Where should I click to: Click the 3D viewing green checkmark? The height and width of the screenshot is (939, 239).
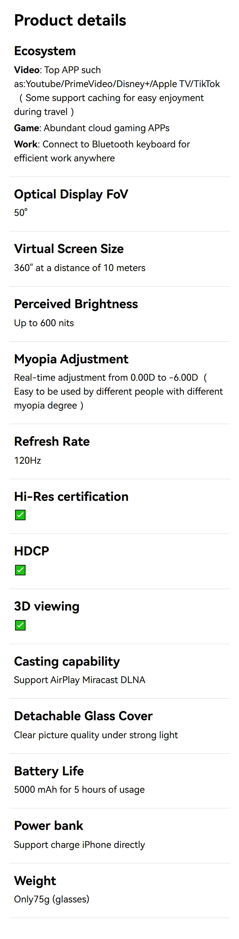point(20,626)
